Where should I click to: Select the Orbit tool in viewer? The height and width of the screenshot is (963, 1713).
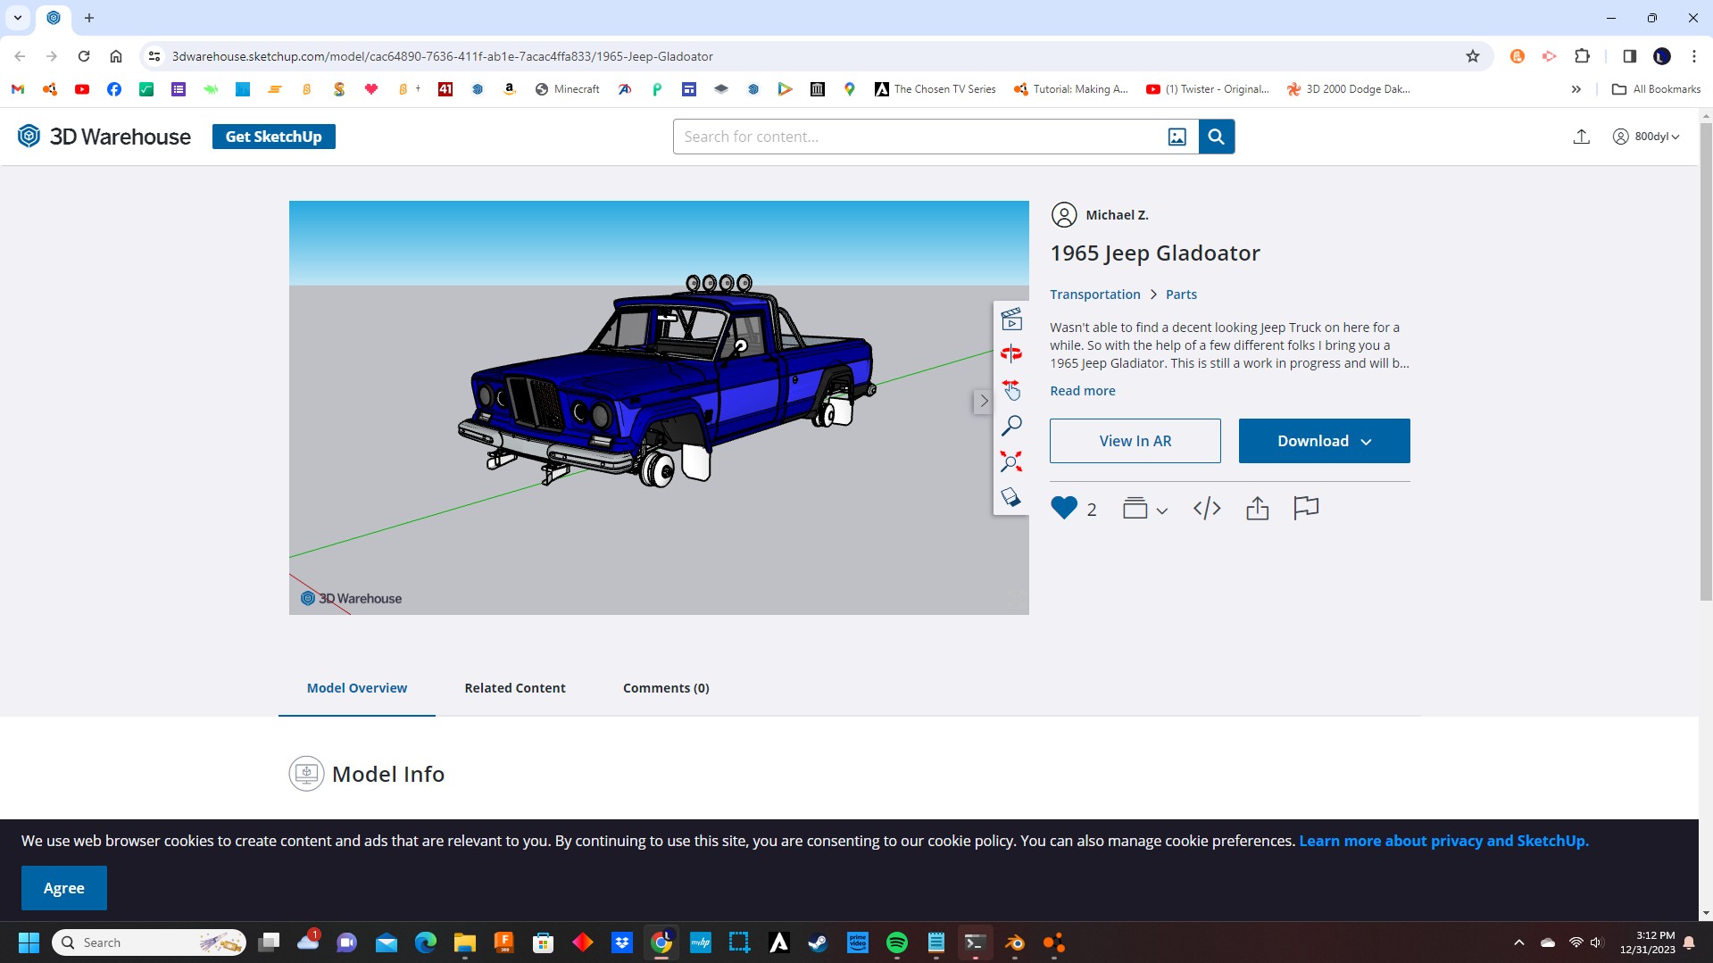[1010, 354]
